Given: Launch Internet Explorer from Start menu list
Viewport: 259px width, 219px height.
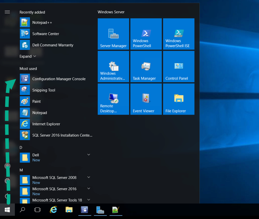Looking at the screenshot, I should (56, 124).
